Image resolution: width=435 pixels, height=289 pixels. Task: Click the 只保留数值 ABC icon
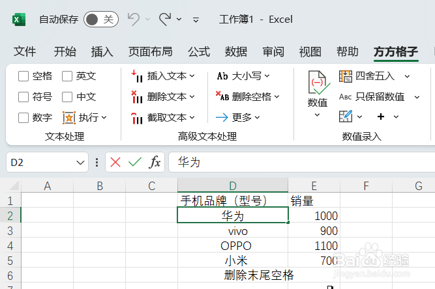tap(346, 97)
